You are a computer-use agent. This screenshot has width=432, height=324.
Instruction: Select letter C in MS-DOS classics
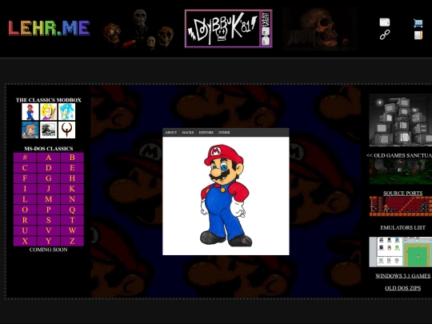[25, 168]
